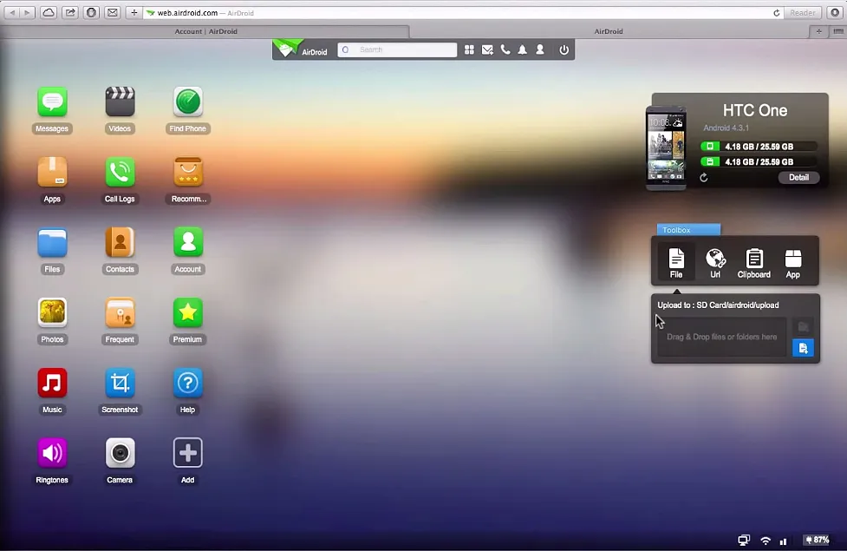The width and height of the screenshot is (847, 551).
Task: Switch to the AirDroid browser tab
Action: pos(609,31)
